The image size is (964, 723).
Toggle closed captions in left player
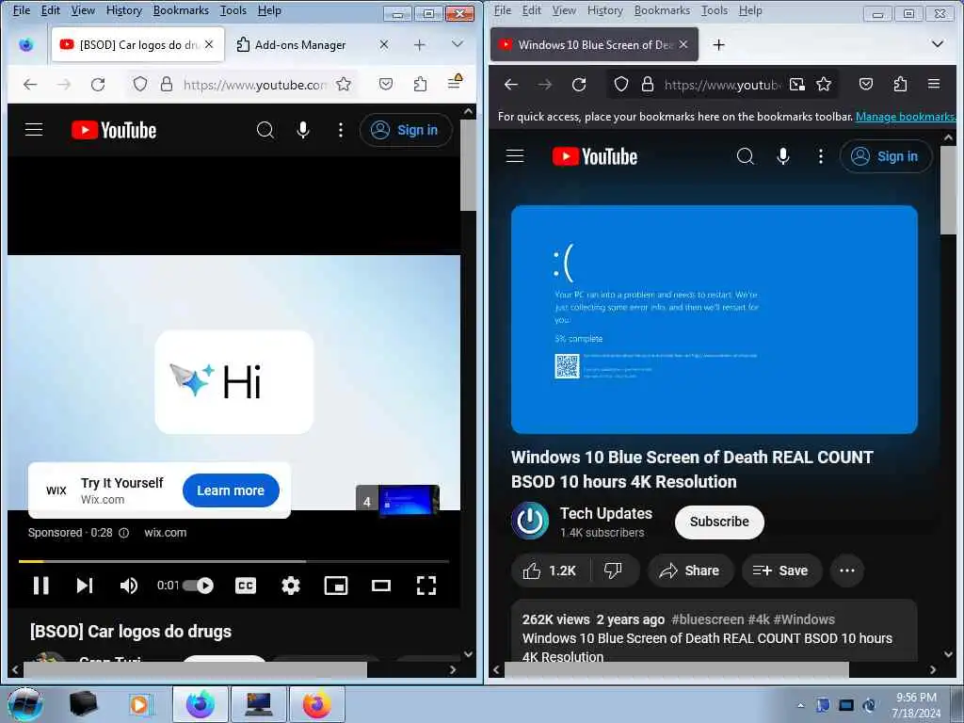point(246,586)
